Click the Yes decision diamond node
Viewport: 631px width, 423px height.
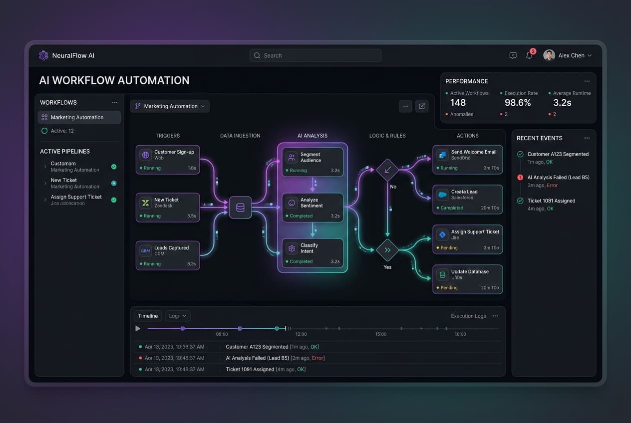coord(387,250)
